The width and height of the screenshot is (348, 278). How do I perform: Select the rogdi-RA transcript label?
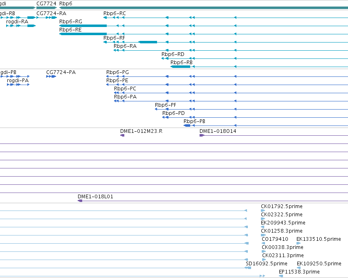coord(17,22)
